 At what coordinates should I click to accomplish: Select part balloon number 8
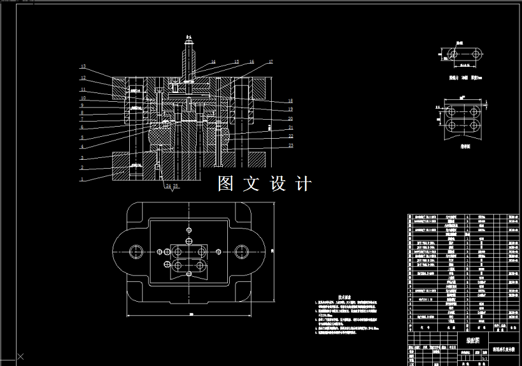click(82, 113)
